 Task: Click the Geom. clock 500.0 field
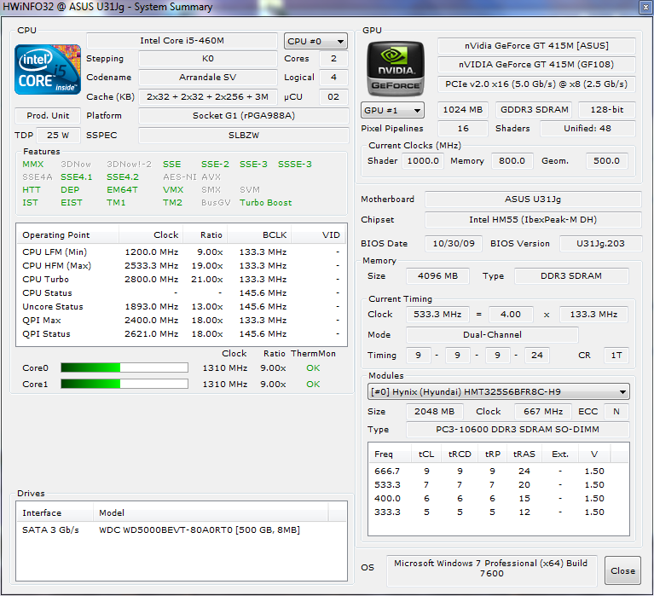point(606,161)
